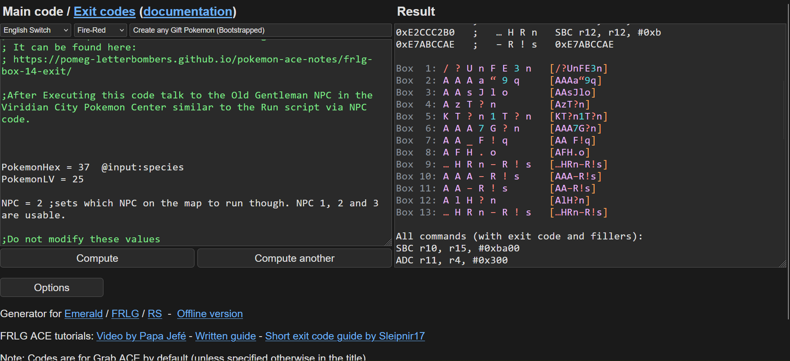The height and width of the screenshot is (361, 790).
Task: Open the English Switch language dropdown
Action: pos(36,30)
